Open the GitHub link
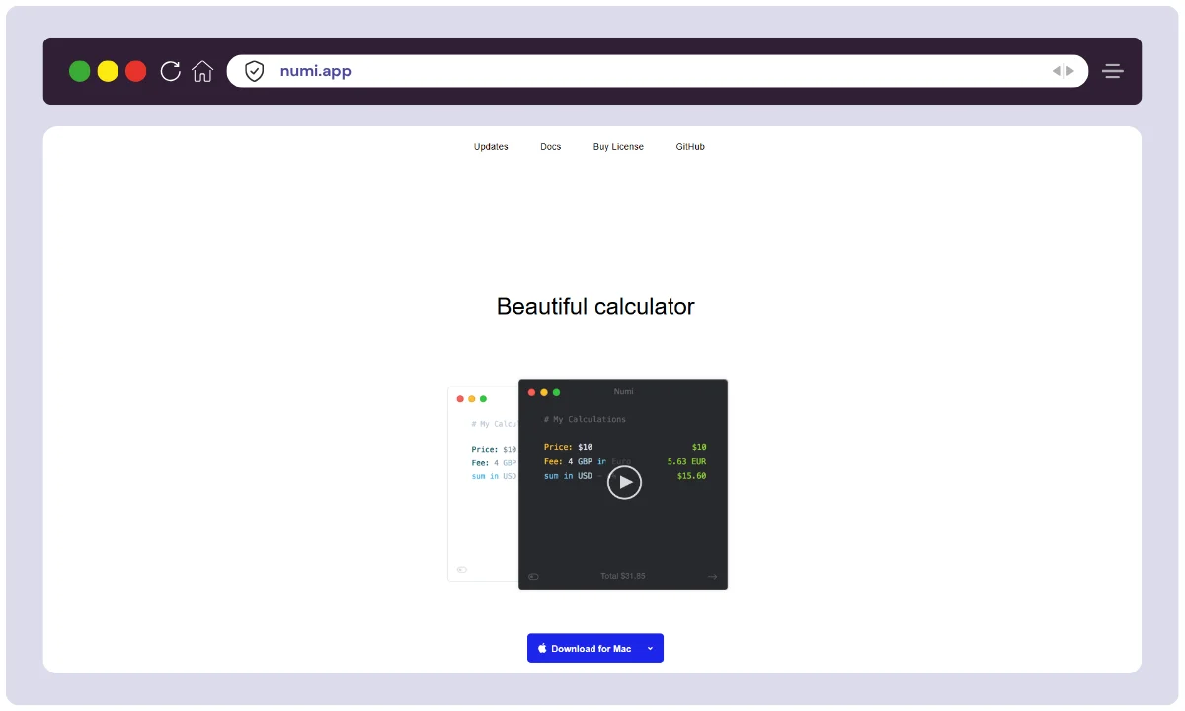 [x=690, y=147]
